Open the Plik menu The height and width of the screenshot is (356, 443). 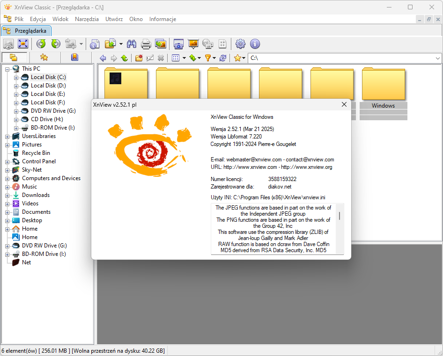19,19
